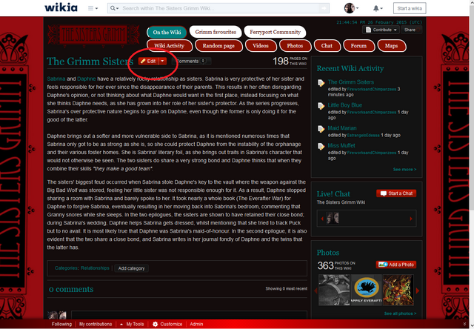This screenshot has width=474, height=329.
Task: Select the Grimm favourites tab
Action: pyautogui.click(x=216, y=32)
